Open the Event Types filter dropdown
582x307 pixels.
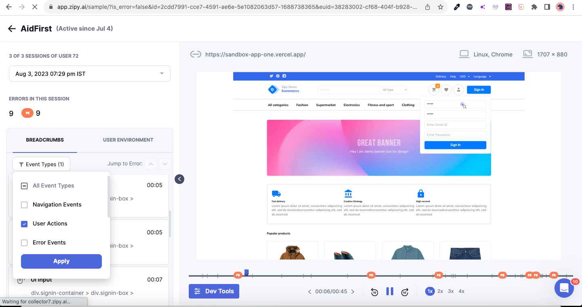click(x=41, y=164)
